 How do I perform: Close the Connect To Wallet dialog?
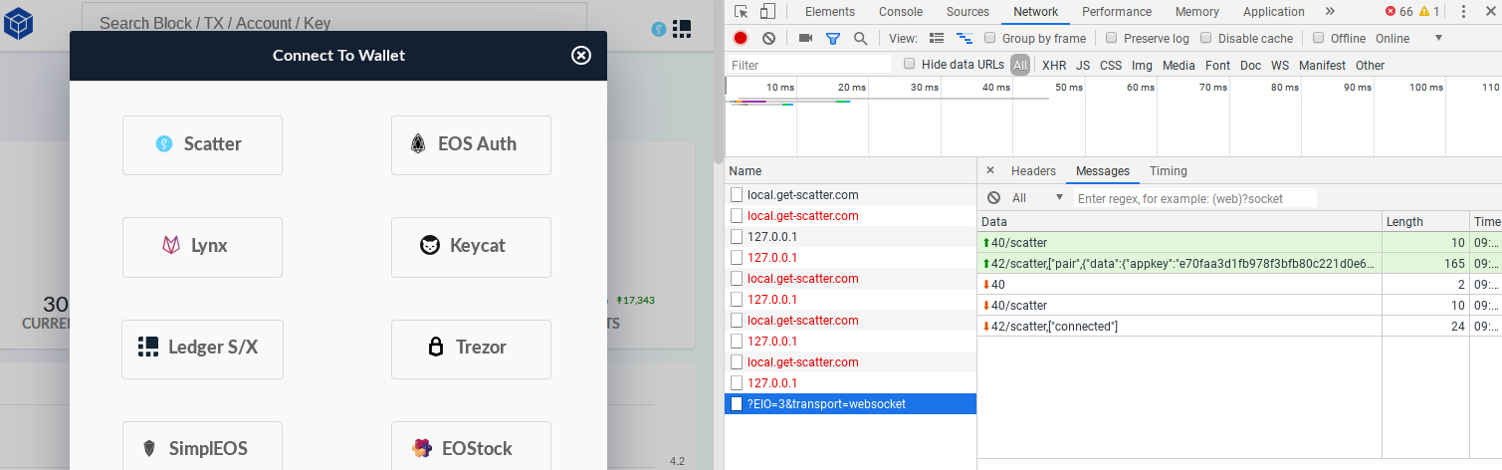click(581, 56)
